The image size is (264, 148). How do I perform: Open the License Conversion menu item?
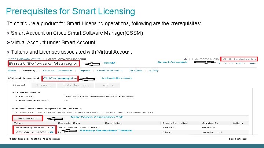[x=58, y=71]
